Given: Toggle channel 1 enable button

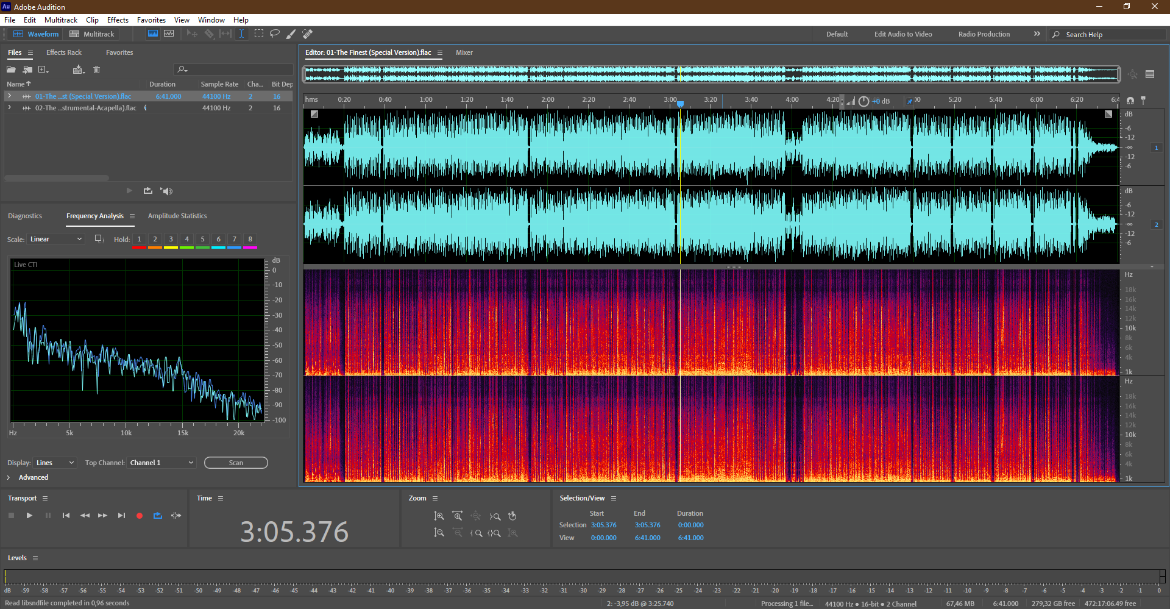Looking at the screenshot, I should pyautogui.click(x=1157, y=148).
